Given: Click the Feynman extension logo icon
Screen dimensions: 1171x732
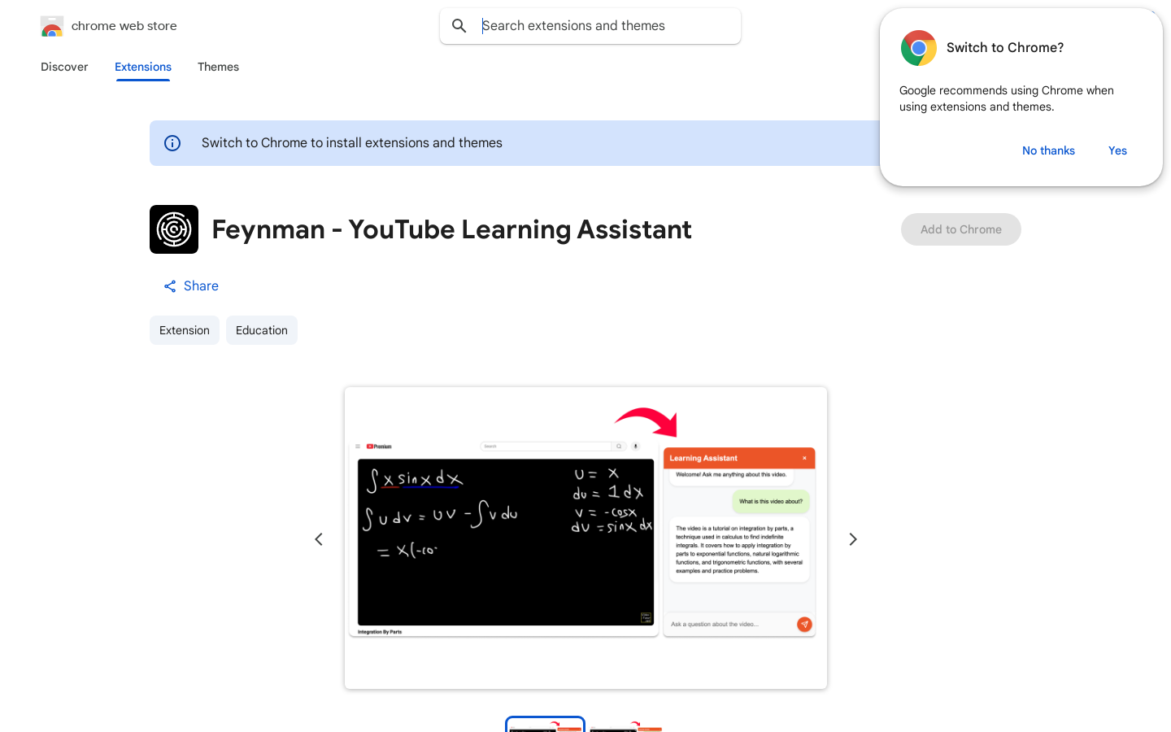Looking at the screenshot, I should 174,229.
